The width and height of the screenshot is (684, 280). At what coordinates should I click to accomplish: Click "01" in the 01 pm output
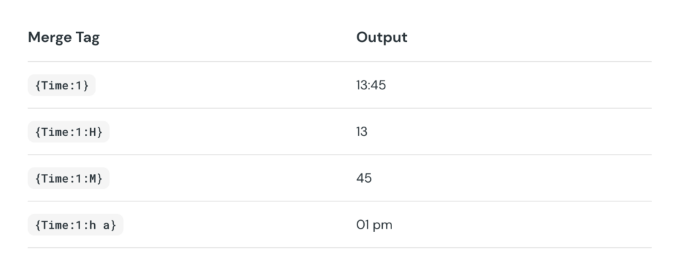[x=363, y=225]
